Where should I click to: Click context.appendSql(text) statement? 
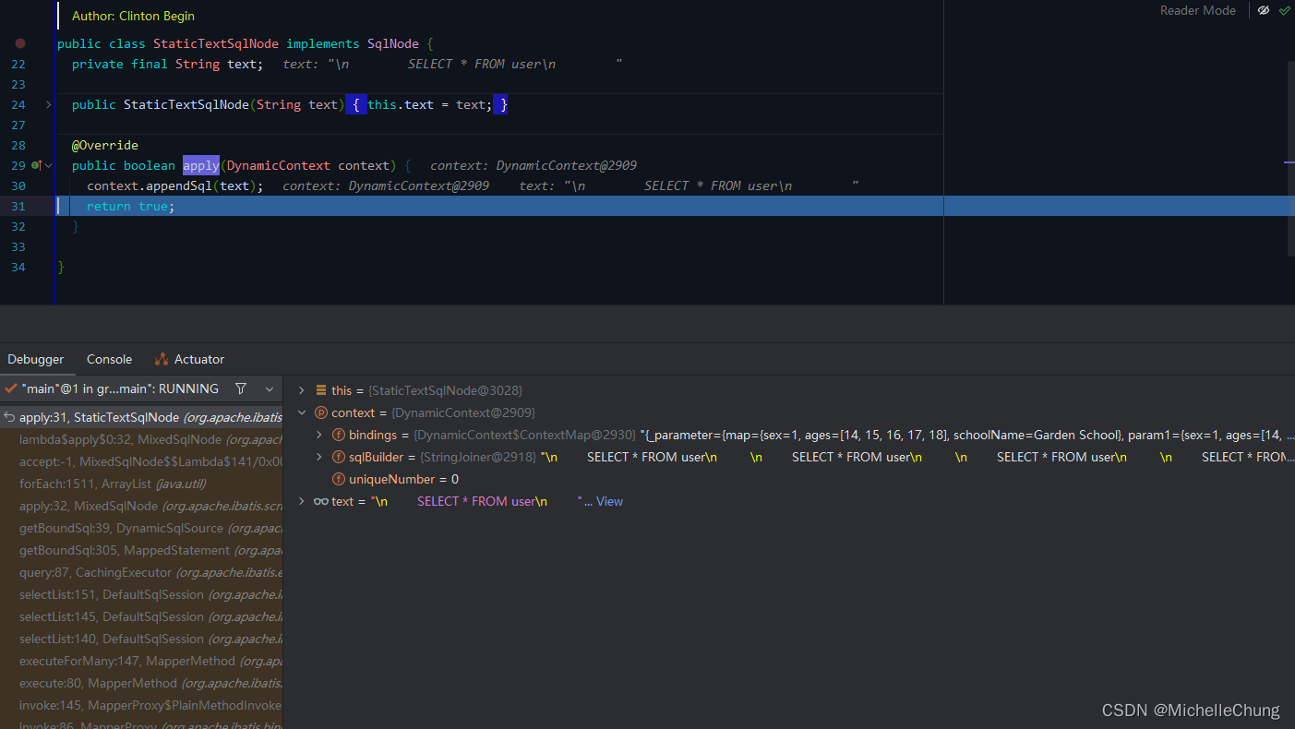point(175,185)
